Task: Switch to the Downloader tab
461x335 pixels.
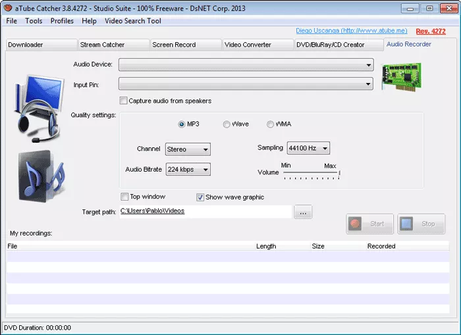Action: (41, 45)
